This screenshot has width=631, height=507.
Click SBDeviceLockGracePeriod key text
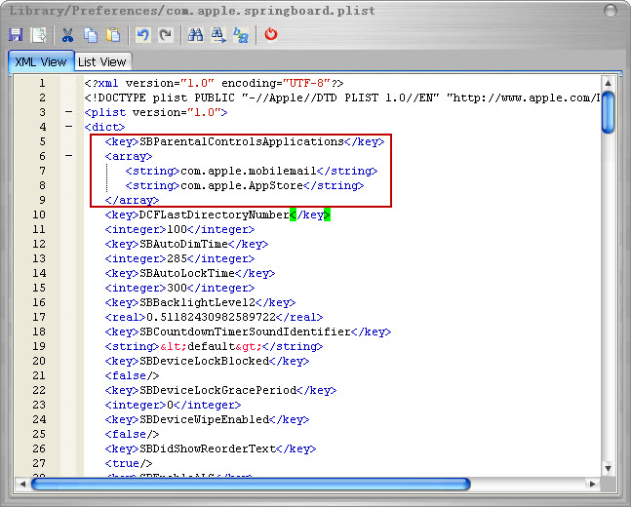217,390
